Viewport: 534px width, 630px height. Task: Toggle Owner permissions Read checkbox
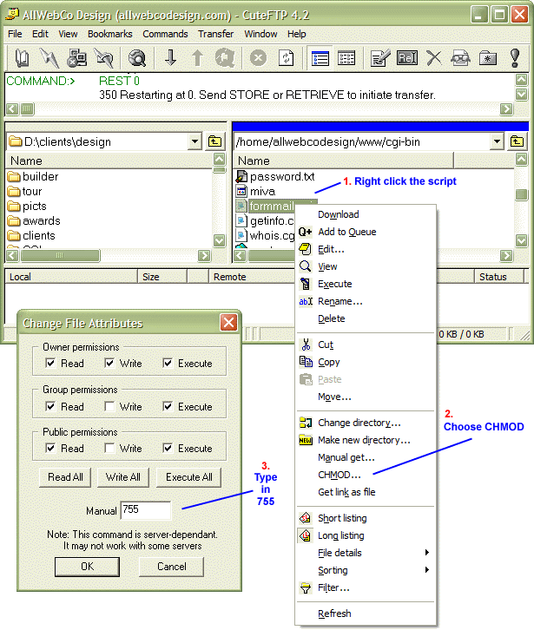click(50, 364)
